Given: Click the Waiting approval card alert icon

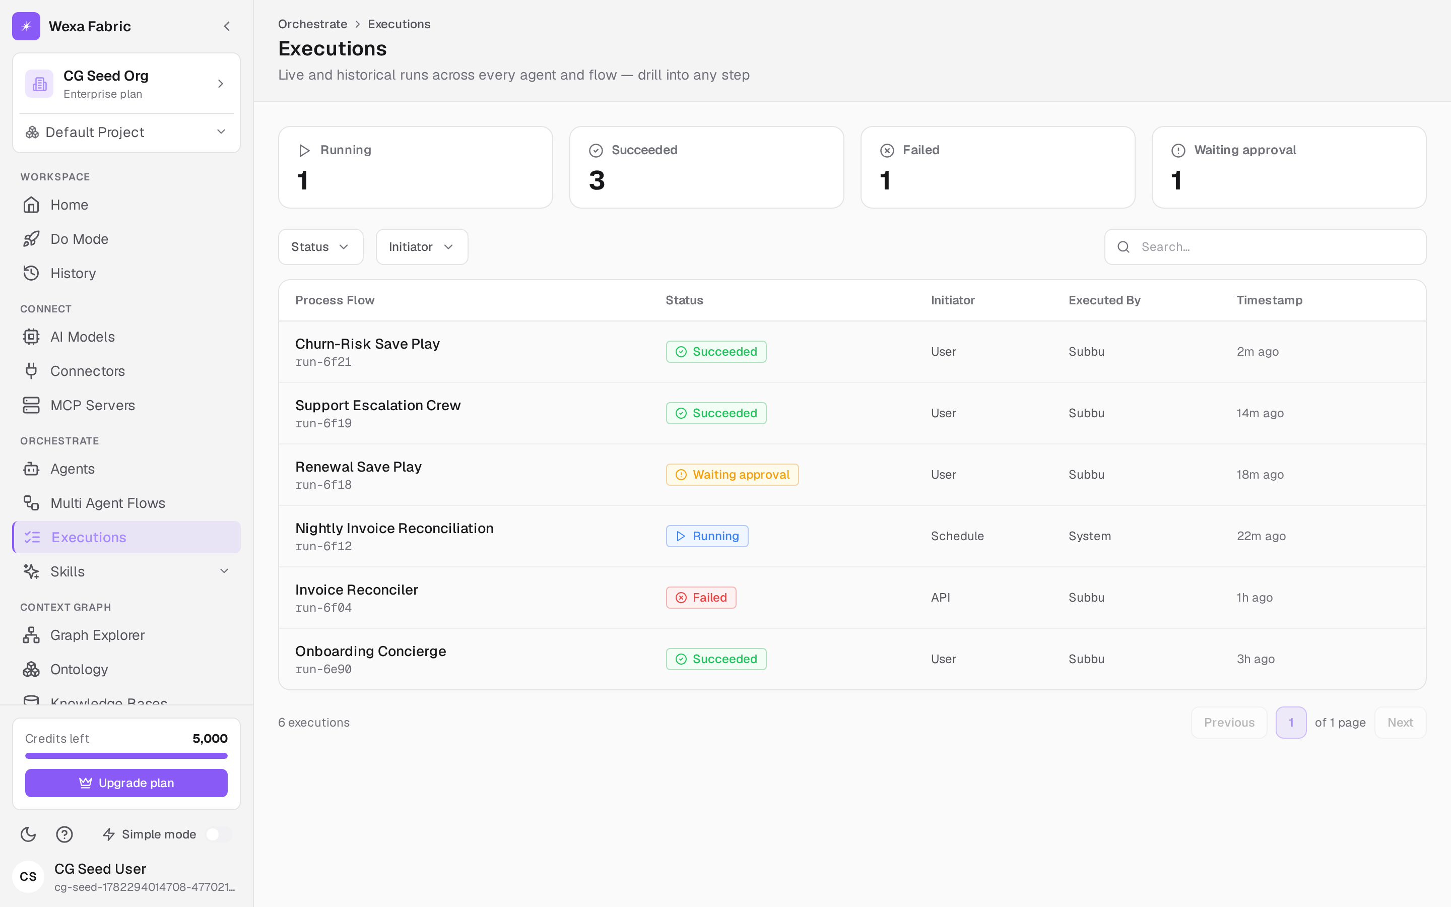Looking at the screenshot, I should 1177,151.
